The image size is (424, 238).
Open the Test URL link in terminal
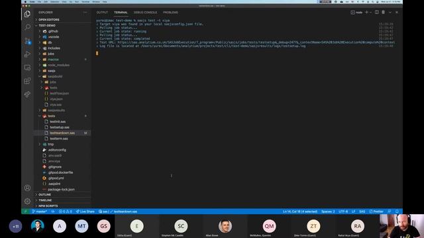[256, 42]
